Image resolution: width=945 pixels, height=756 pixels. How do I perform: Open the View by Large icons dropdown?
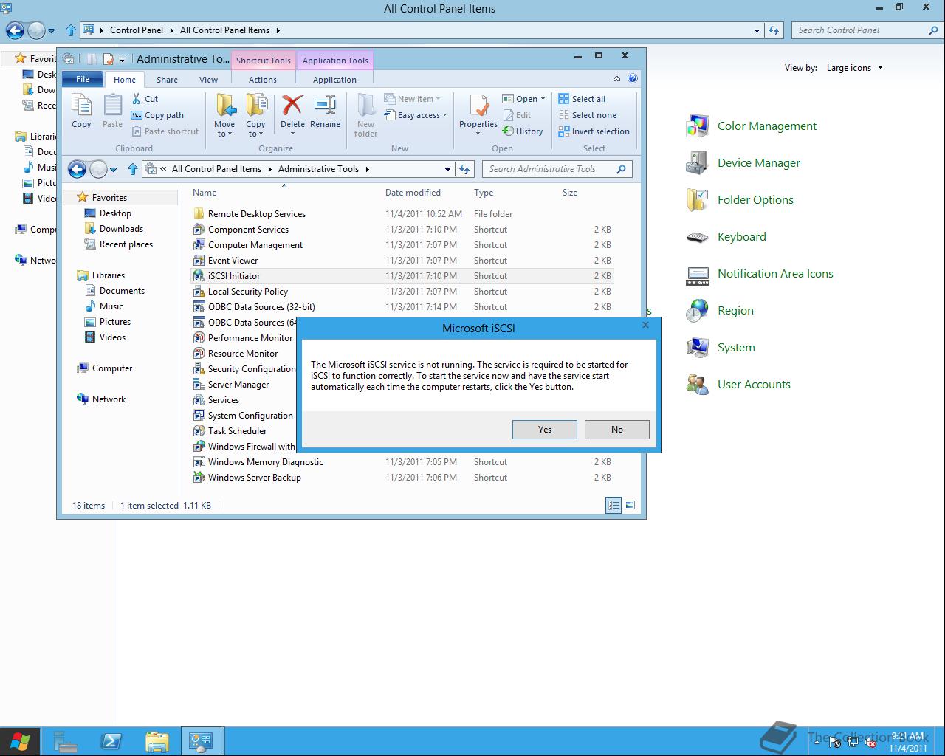point(855,68)
